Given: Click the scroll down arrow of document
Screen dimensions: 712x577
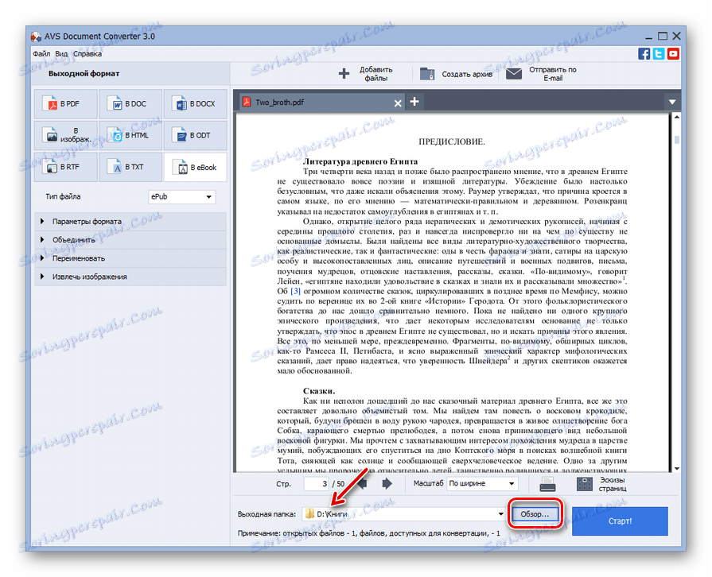Looking at the screenshot, I should click(x=676, y=469).
